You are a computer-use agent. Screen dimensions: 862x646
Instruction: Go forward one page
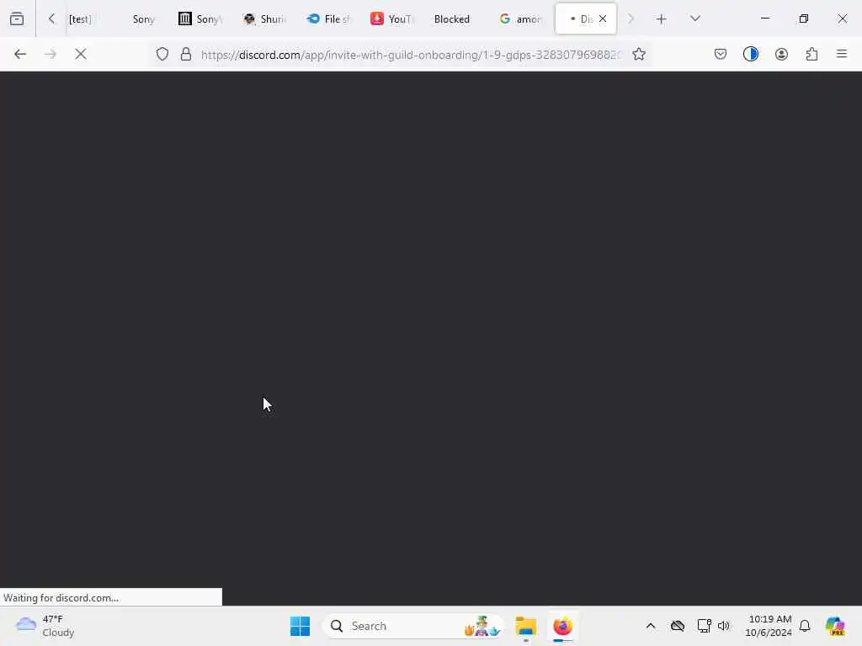point(50,54)
